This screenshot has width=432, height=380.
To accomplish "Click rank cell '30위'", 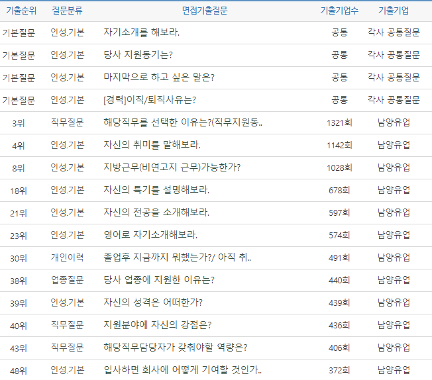I will 19,259.
